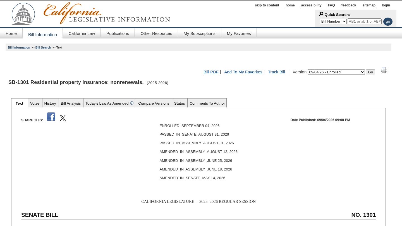Click the SB-1301 bill title heading
This screenshot has height=226, width=402.
click(76, 82)
